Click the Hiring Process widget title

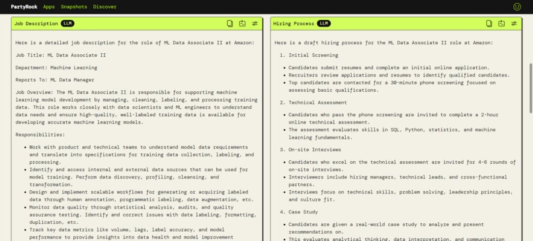[x=294, y=23]
